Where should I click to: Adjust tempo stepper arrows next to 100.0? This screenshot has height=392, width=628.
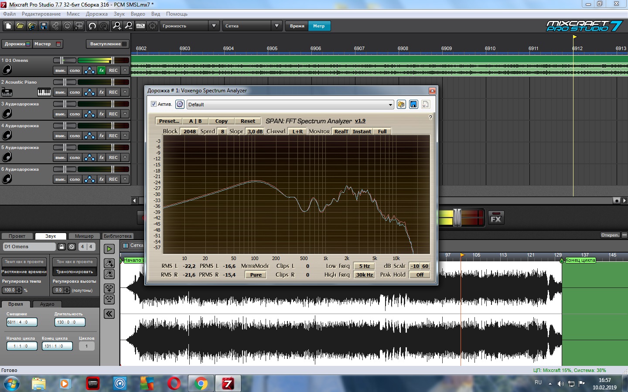(x=19, y=290)
